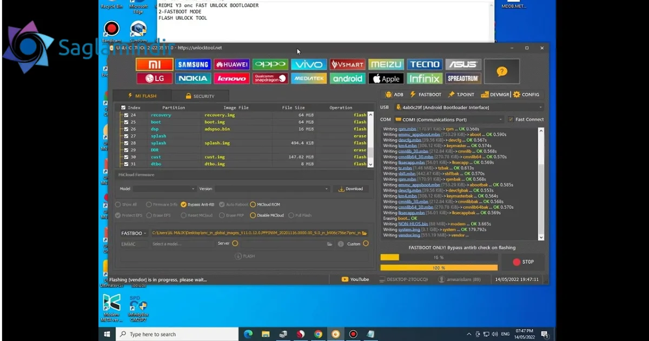Click the yellow question mark help icon
649x341 pixels.
[x=502, y=71]
